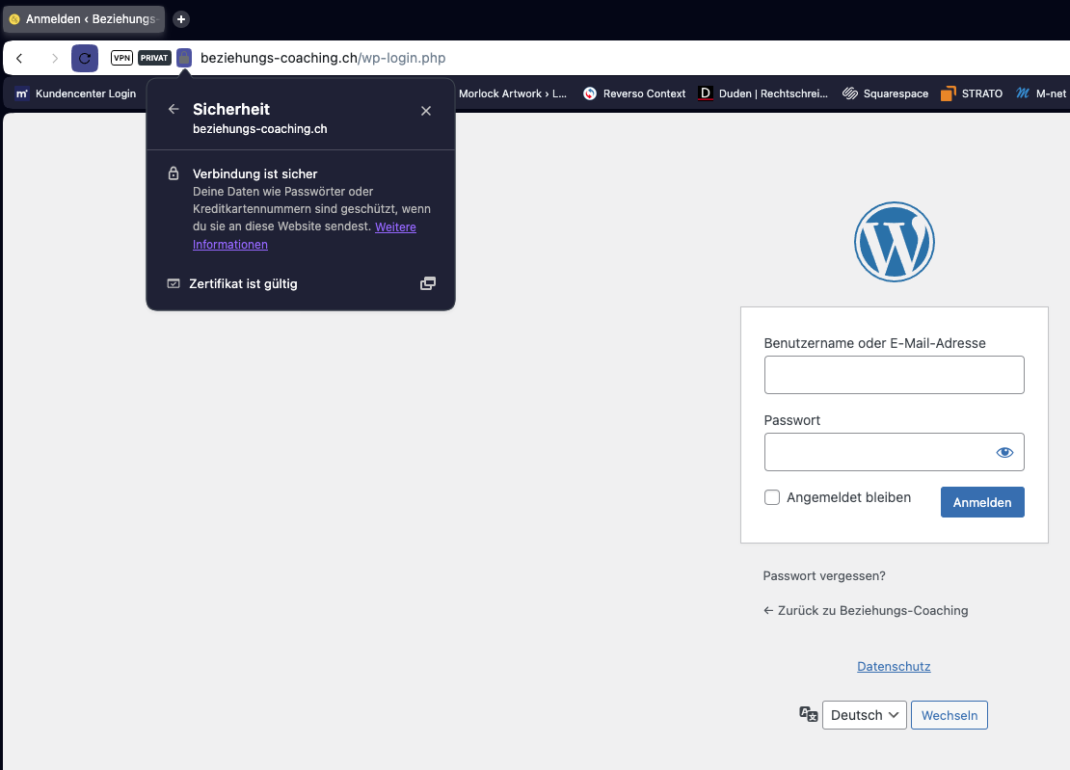This screenshot has width=1070, height=770.
Task: Click the PRIVAT mode badge
Action: tap(154, 58)
